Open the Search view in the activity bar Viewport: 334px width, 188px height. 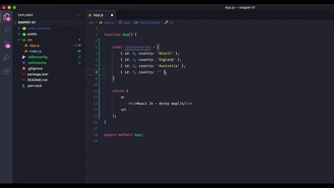[x=7, y=30]
